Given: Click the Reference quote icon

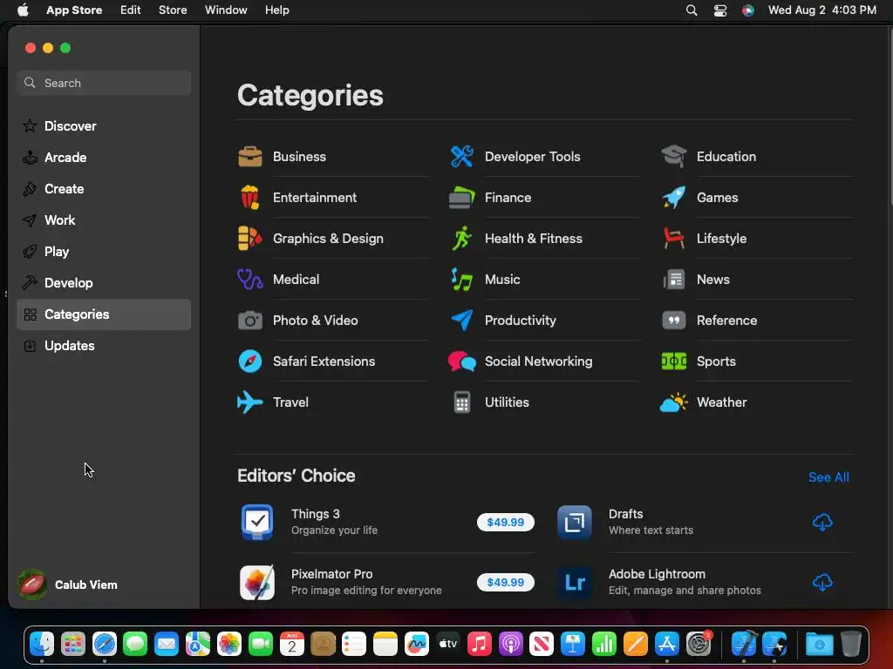Looking at the screenshot, I should [674, 321].
